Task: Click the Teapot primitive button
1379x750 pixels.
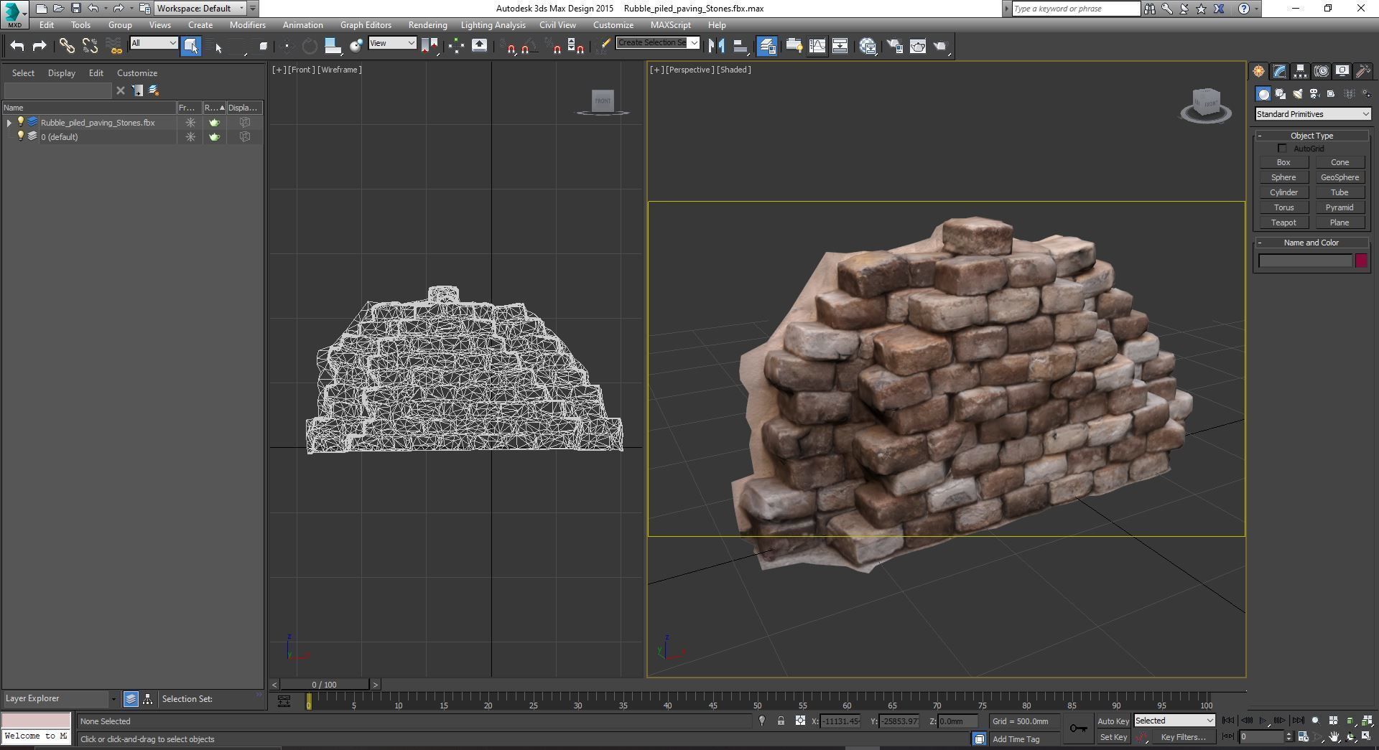Action: pos(1283,223)
